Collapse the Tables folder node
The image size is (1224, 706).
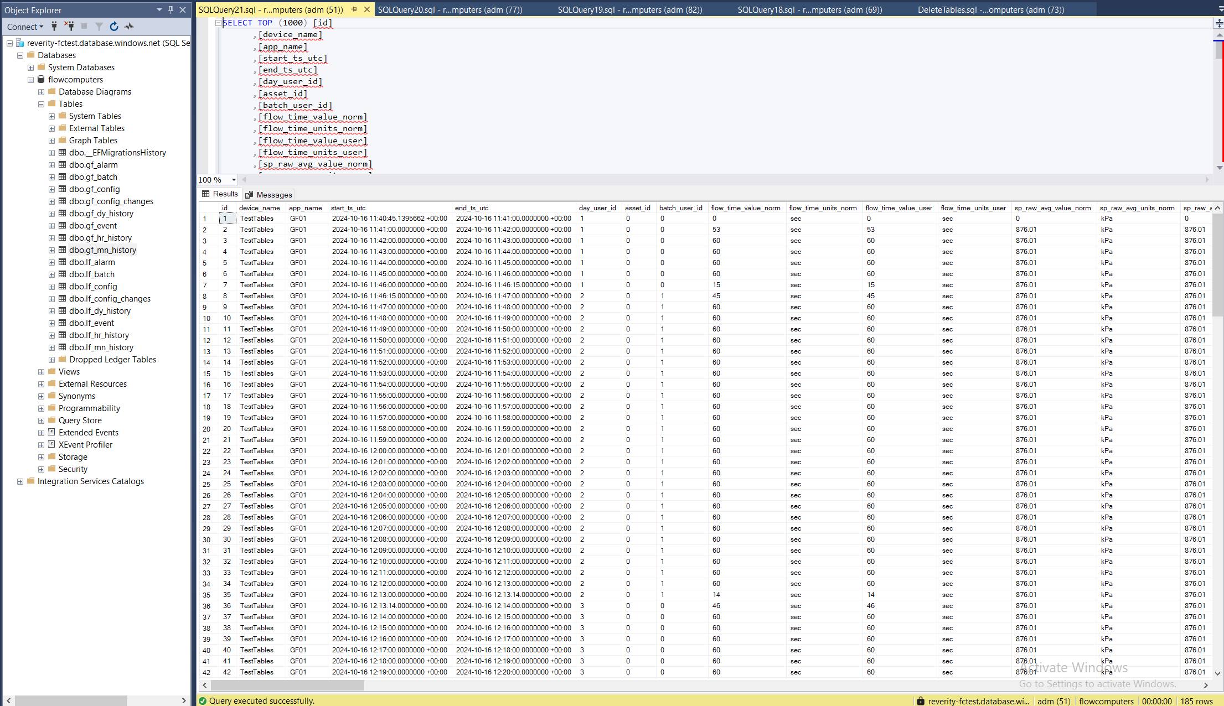coord(42,104)
